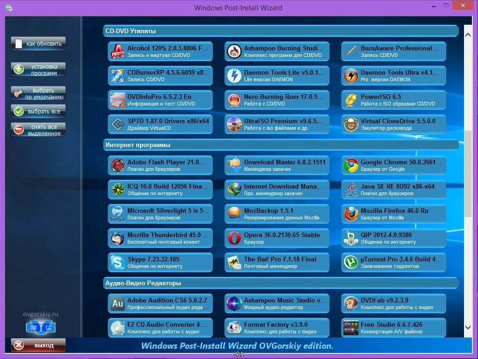Click the vertical scrollbar thumb
This screenshot has width=478, height=359.
(468, 174)
